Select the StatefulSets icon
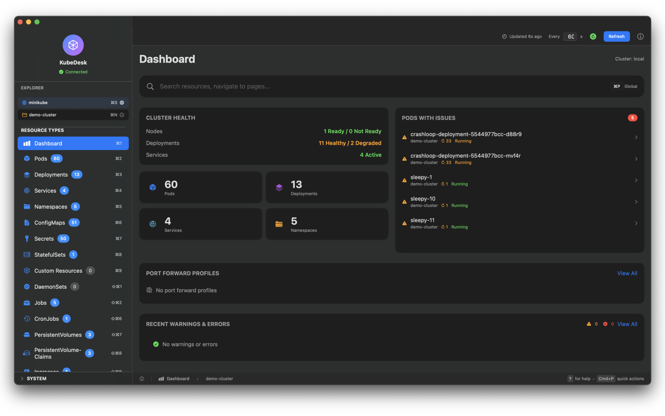Image resolution: width=665 pixels, height=416 pixels. click(x=27, y=255)
